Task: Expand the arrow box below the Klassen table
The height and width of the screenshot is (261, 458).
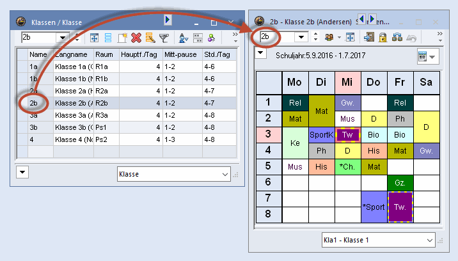Action: point(22,172)
